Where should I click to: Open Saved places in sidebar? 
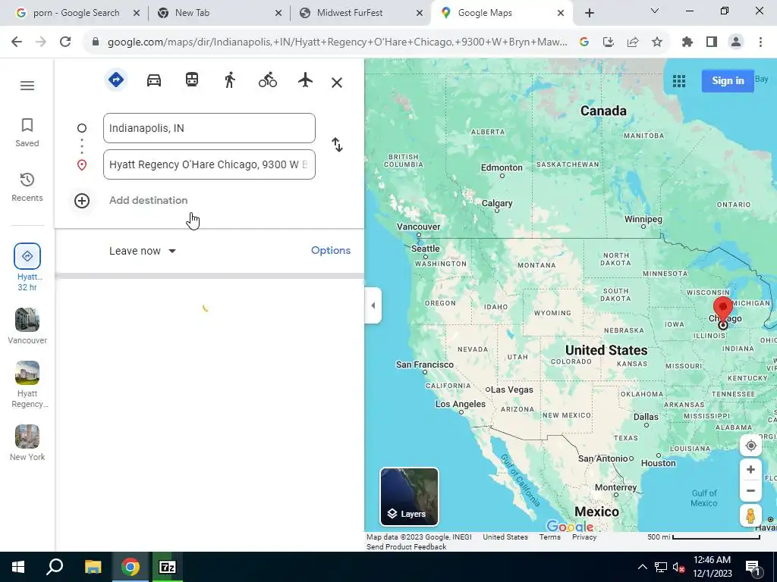pyautogui.click(x=27, y=132)
